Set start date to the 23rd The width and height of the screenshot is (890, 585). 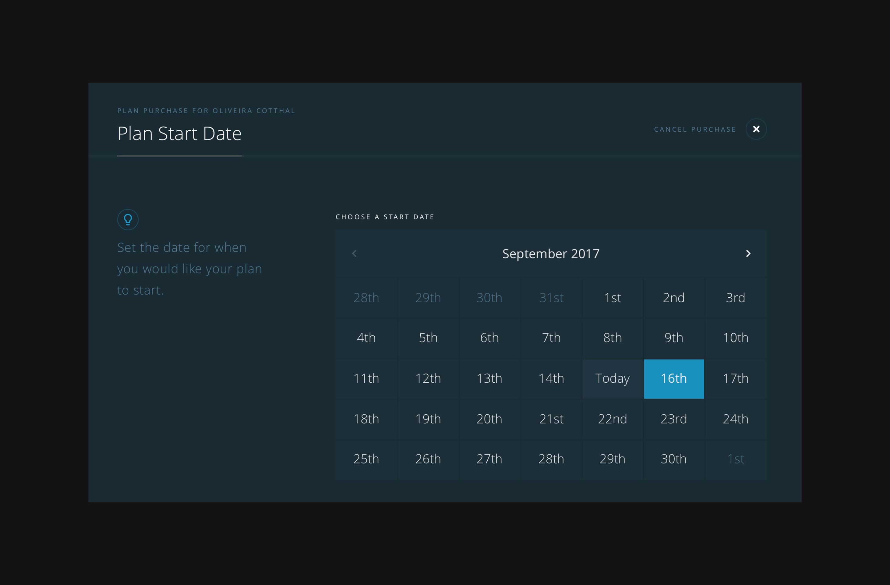pyautogui.click(x=674, y=419)
